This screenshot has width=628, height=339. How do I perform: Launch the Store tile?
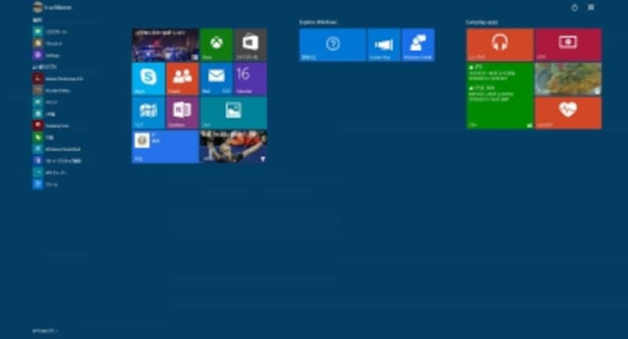[250, 45]
